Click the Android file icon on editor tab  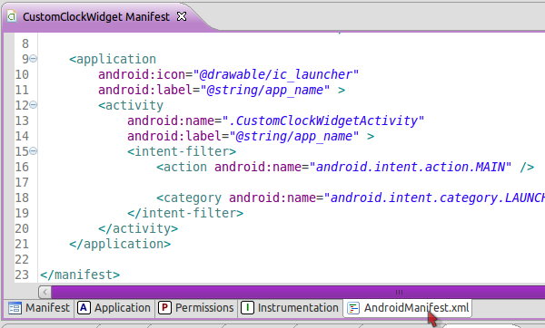(12, 16)
